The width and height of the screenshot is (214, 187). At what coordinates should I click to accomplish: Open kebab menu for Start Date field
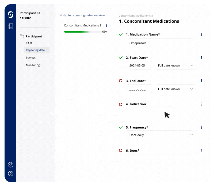point(201,57)
